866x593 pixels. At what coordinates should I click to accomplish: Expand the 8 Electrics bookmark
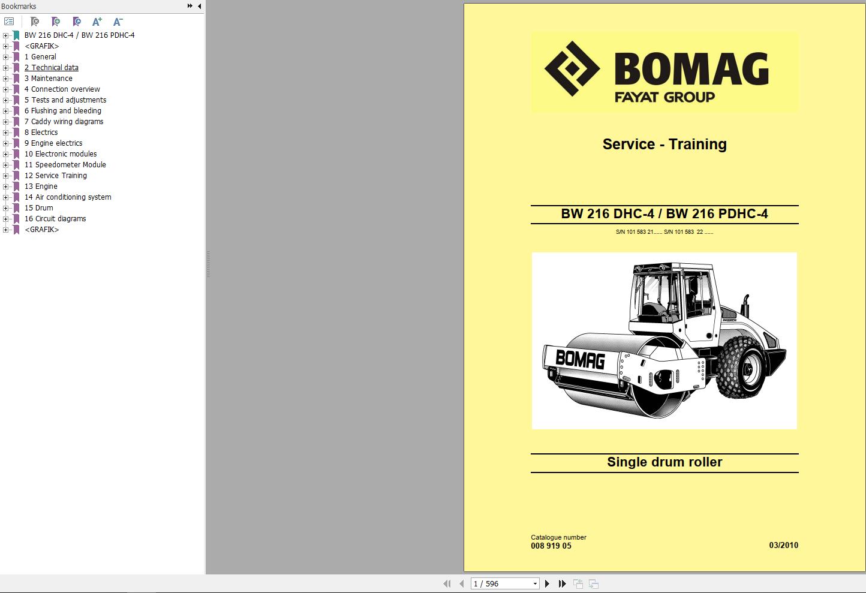point(5,132)
